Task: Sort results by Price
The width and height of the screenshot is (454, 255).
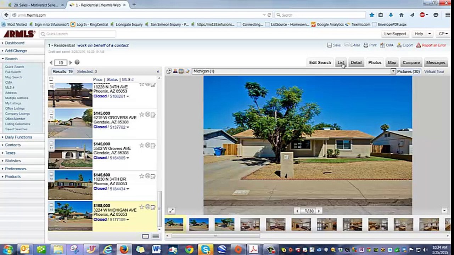Action: click(x=98, y=80)
